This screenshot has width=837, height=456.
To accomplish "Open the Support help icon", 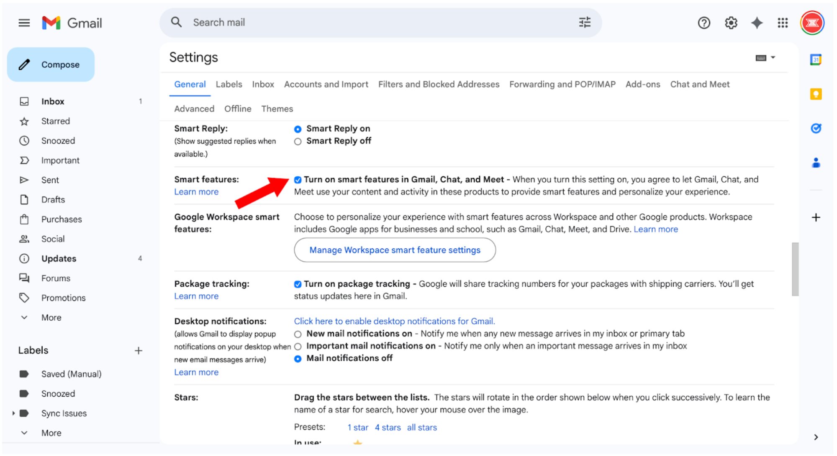I will point(704,23).
